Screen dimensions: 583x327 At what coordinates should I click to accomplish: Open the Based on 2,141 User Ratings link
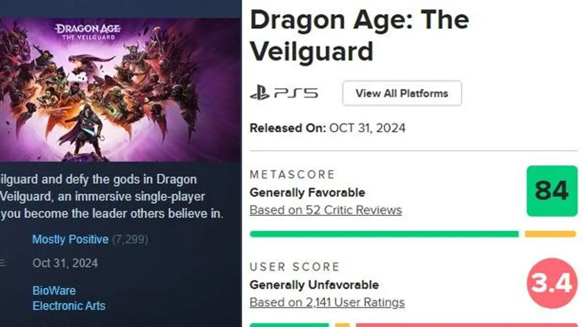coord(327,302)
